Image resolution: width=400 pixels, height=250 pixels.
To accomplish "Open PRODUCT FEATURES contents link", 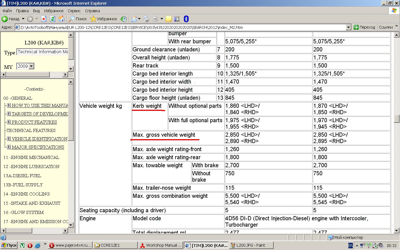I will [x=34, y=122].
